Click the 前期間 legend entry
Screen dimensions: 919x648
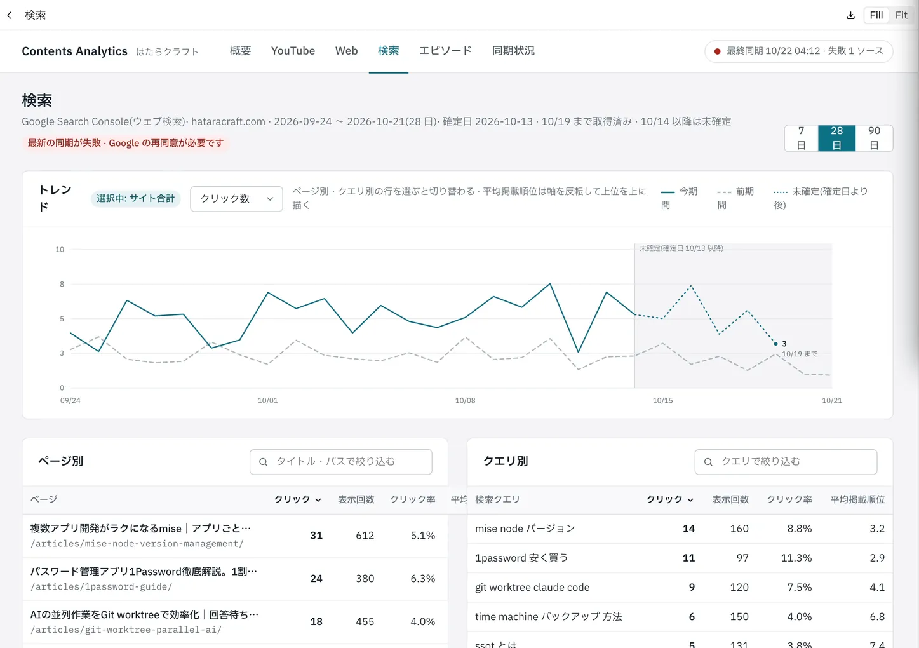coord(735,198)
